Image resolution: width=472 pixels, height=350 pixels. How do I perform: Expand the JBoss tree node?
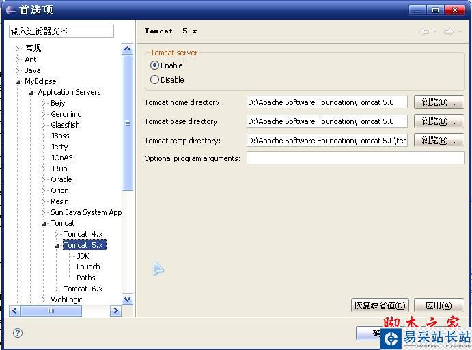tap(43, 136)
